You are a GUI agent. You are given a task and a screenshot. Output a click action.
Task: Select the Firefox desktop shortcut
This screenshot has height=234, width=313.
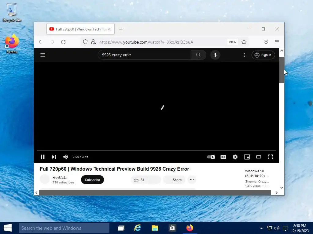point(12,44)
